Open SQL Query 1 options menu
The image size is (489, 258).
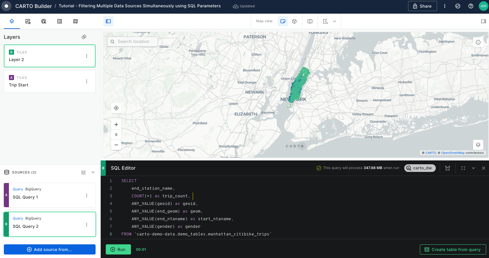87,195
